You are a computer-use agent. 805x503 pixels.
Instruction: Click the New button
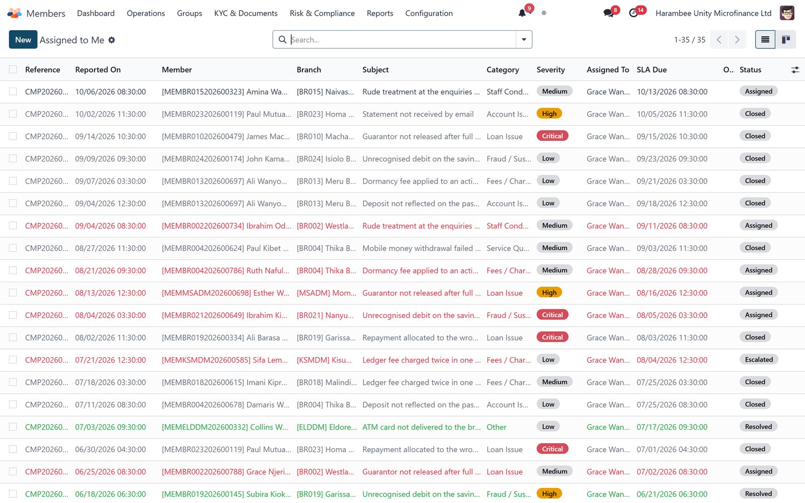click(23, 40)
